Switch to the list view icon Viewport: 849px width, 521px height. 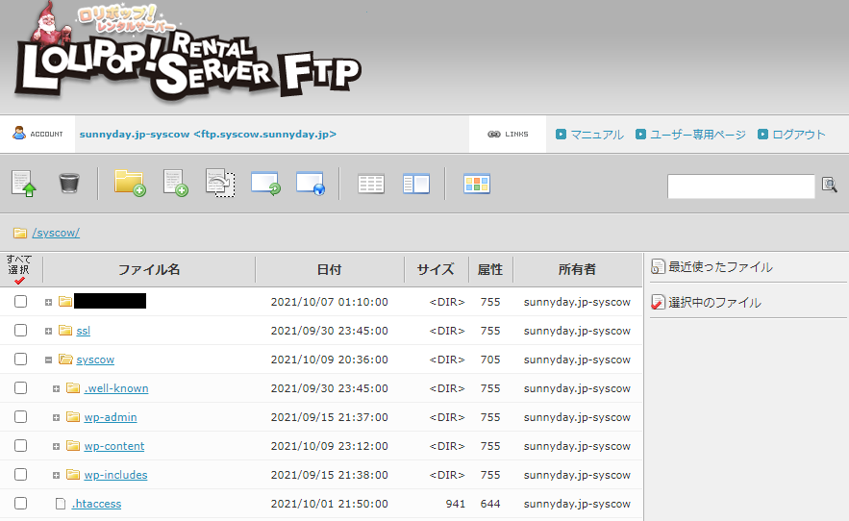point(371,184)
